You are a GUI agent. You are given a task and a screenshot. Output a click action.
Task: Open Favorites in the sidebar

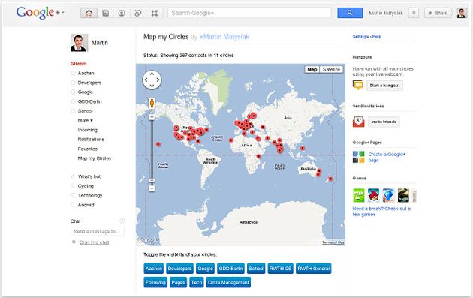pos(88,149)
